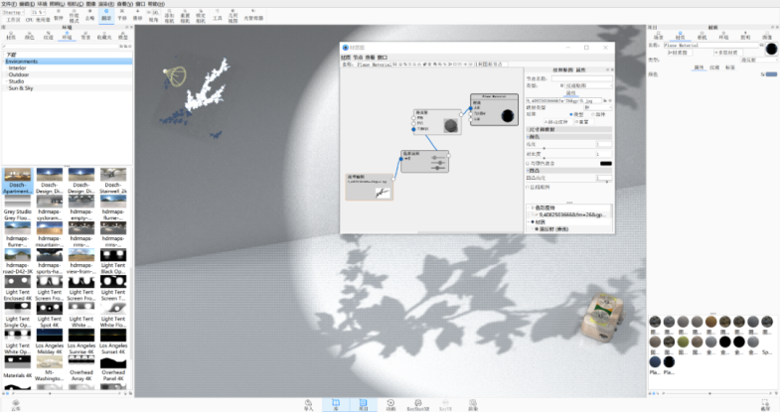Select the 类型 radio button in texture properties

pos(569,112)
